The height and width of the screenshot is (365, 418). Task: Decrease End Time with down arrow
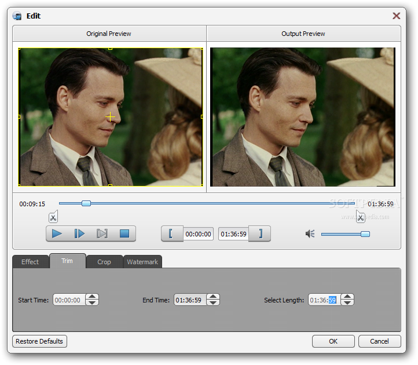pos(213,303)
